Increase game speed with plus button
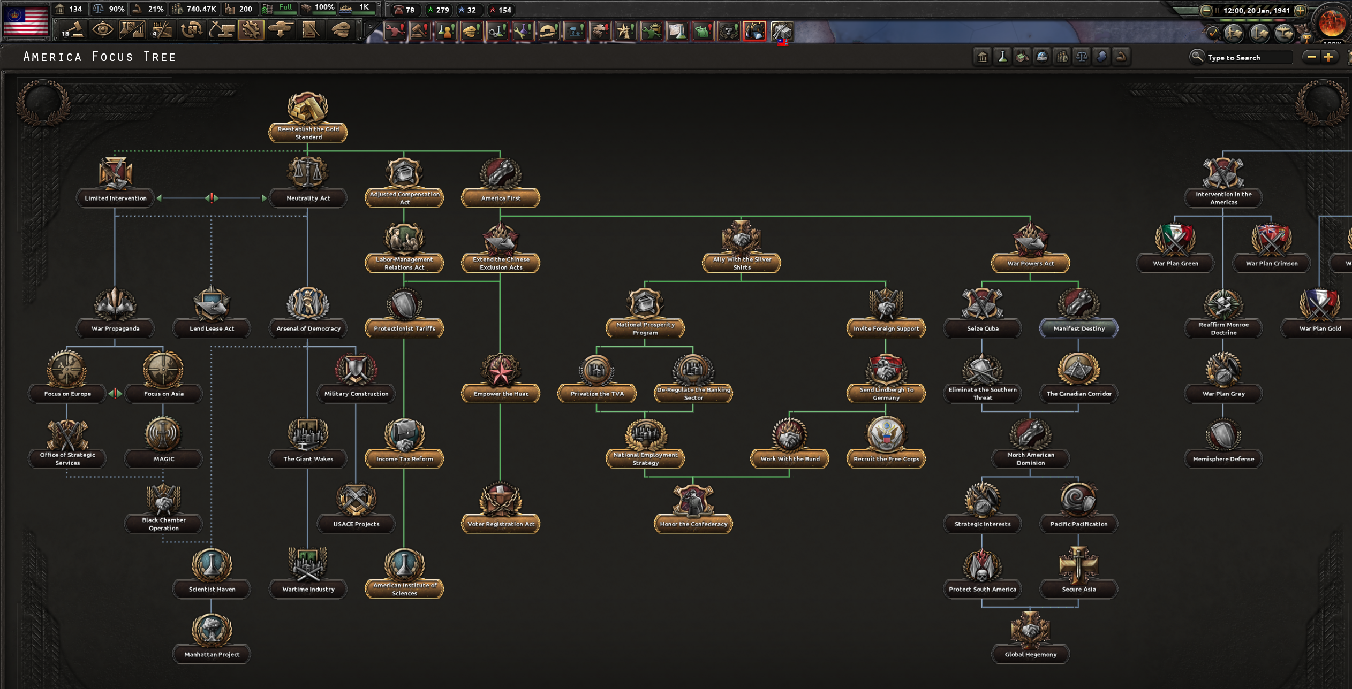The image size is (1352, 689). (x=1300, y=10)
